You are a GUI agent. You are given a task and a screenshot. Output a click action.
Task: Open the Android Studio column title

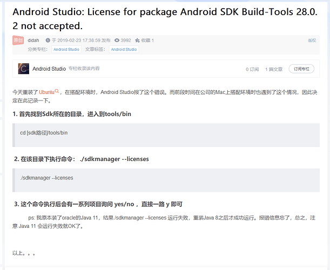tap(49, 69)
